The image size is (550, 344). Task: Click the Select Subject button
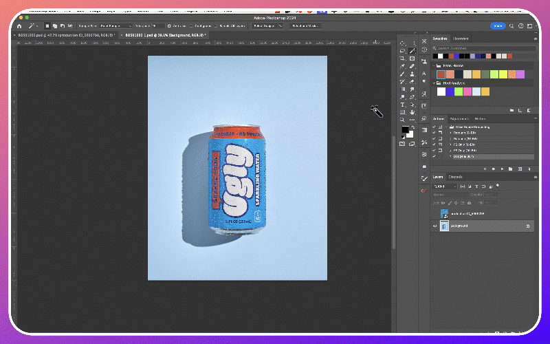point(265,26)
